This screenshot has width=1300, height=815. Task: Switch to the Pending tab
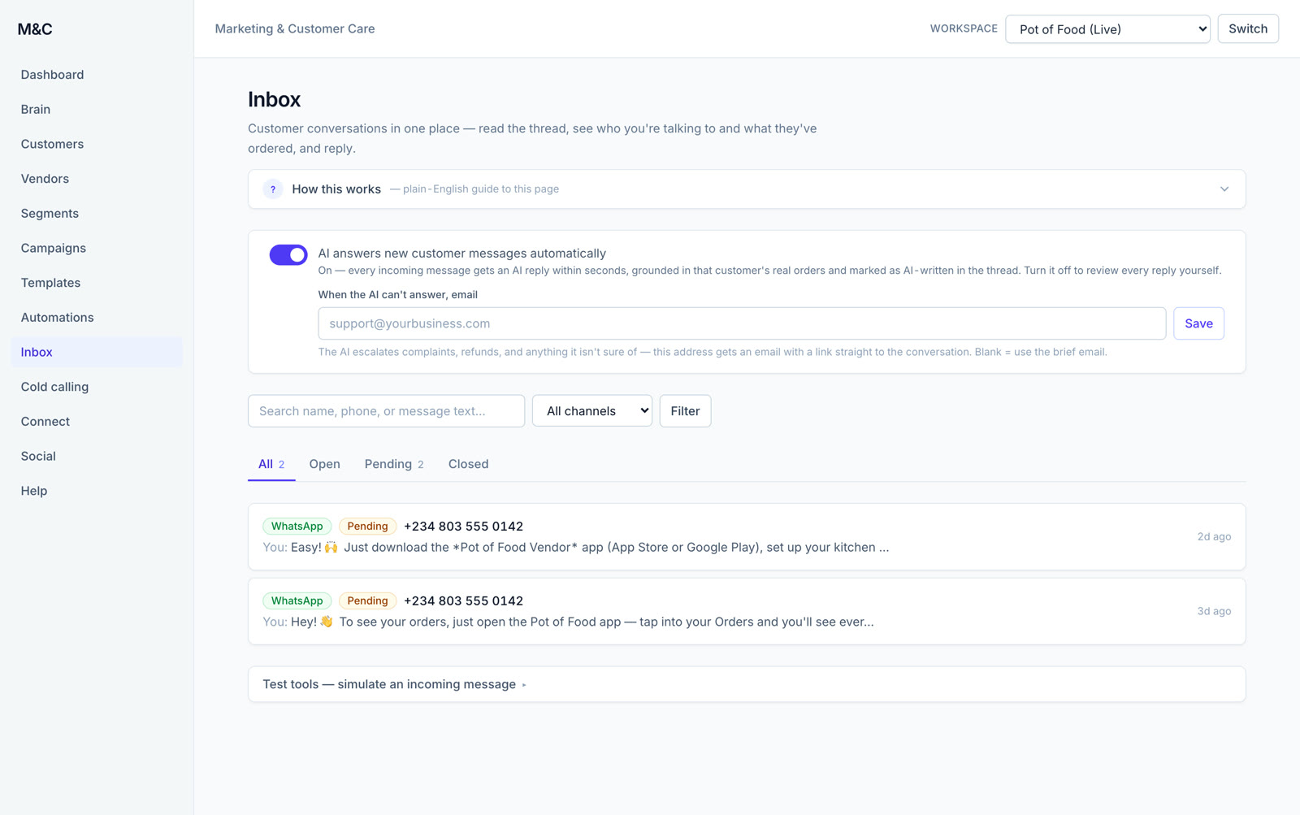394,464
